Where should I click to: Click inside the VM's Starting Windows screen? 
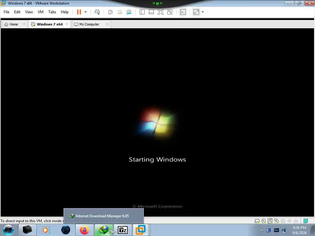tap(157, 122)
